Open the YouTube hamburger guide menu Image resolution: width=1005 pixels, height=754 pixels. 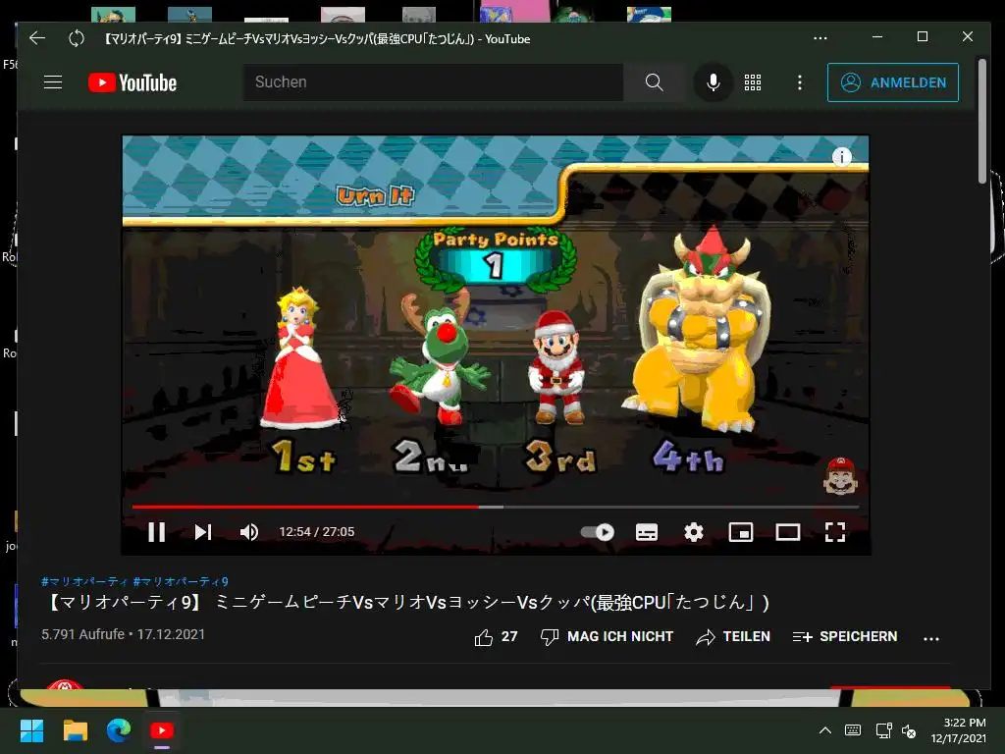(53, 82)
